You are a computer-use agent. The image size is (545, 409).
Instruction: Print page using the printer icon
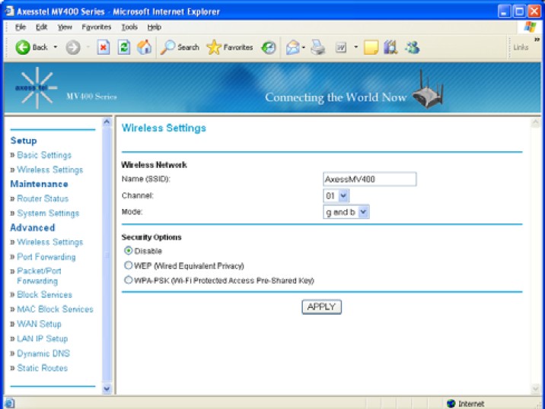(x=317, y=48)
